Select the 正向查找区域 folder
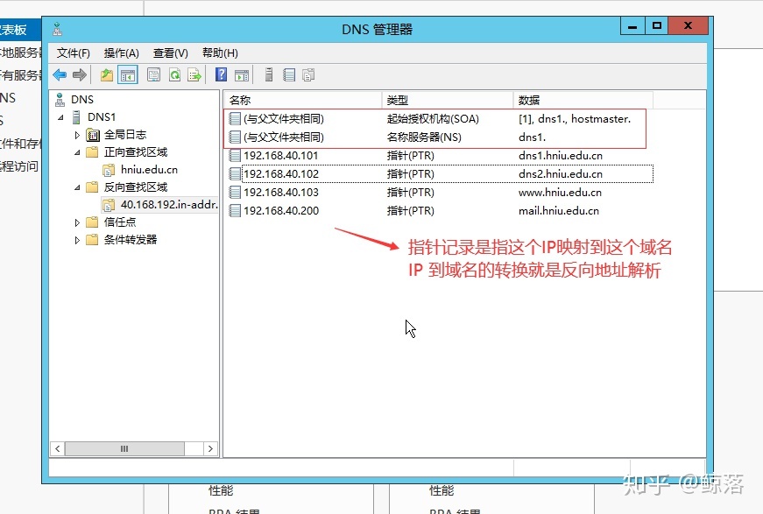 pyautogui.click(x=136, y=151)
